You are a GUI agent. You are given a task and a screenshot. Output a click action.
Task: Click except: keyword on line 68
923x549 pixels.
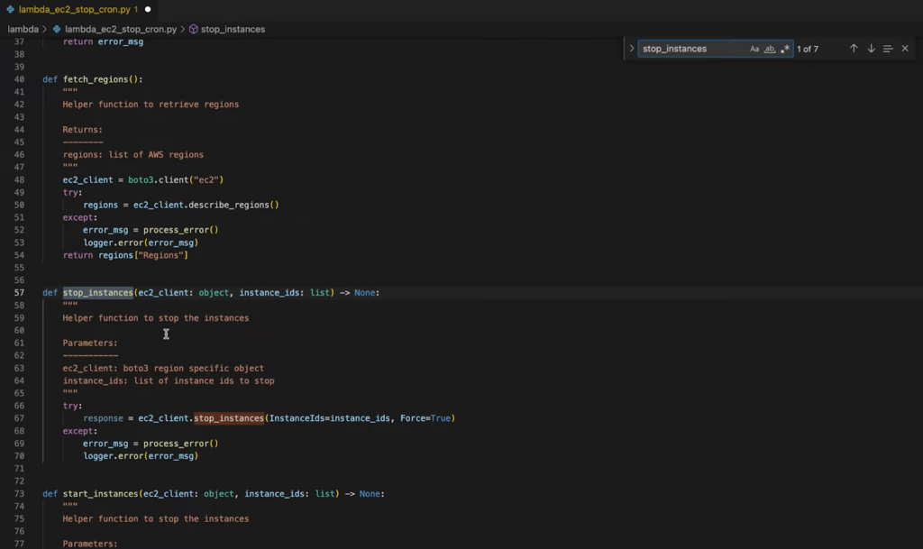click(x=80, y=431)
